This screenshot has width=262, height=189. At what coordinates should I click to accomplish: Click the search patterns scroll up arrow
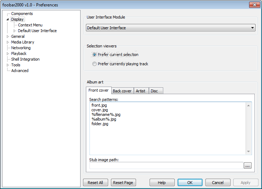pyautogui.click(x=248, y=106)
